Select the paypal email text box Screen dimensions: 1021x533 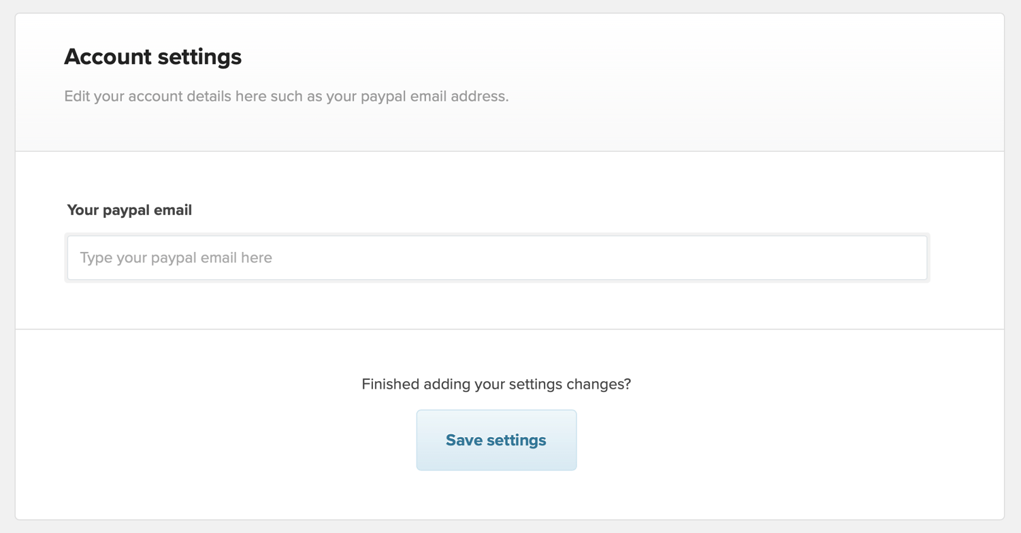[x=497, y=258]
